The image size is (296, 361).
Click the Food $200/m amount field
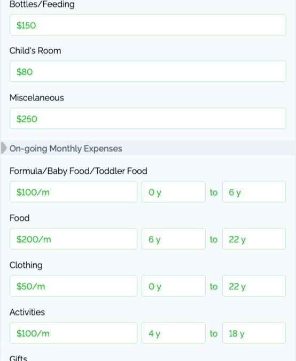point(73,239)
